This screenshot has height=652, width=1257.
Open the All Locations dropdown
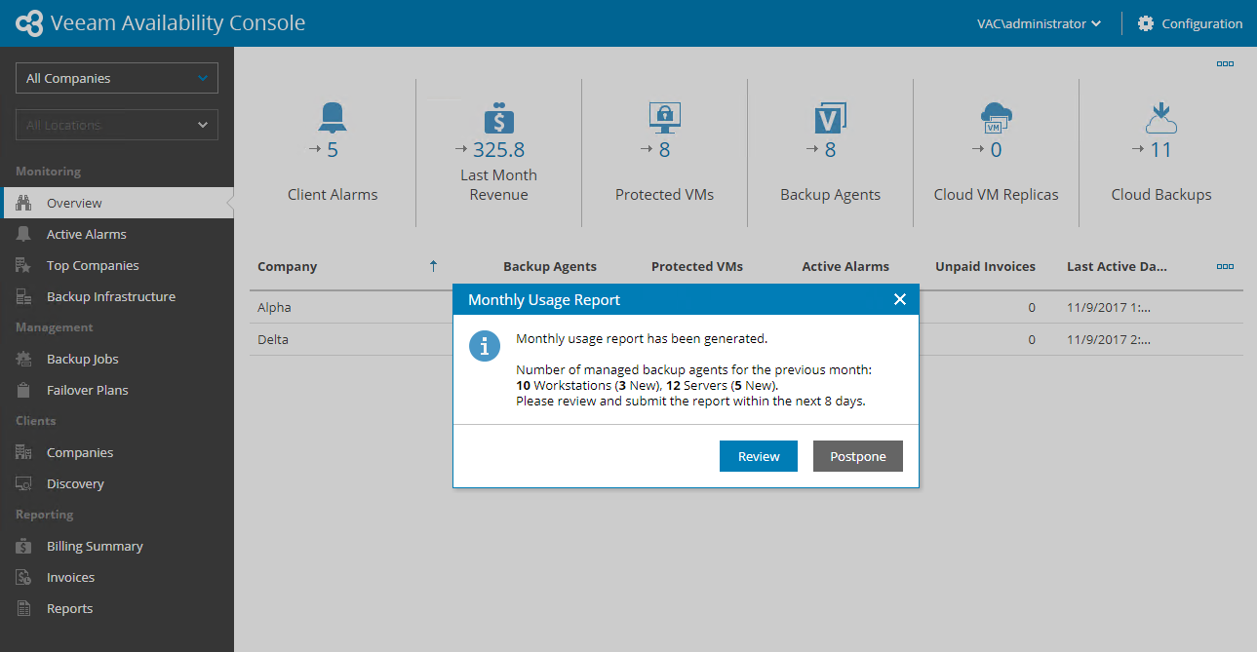[117, 125]
